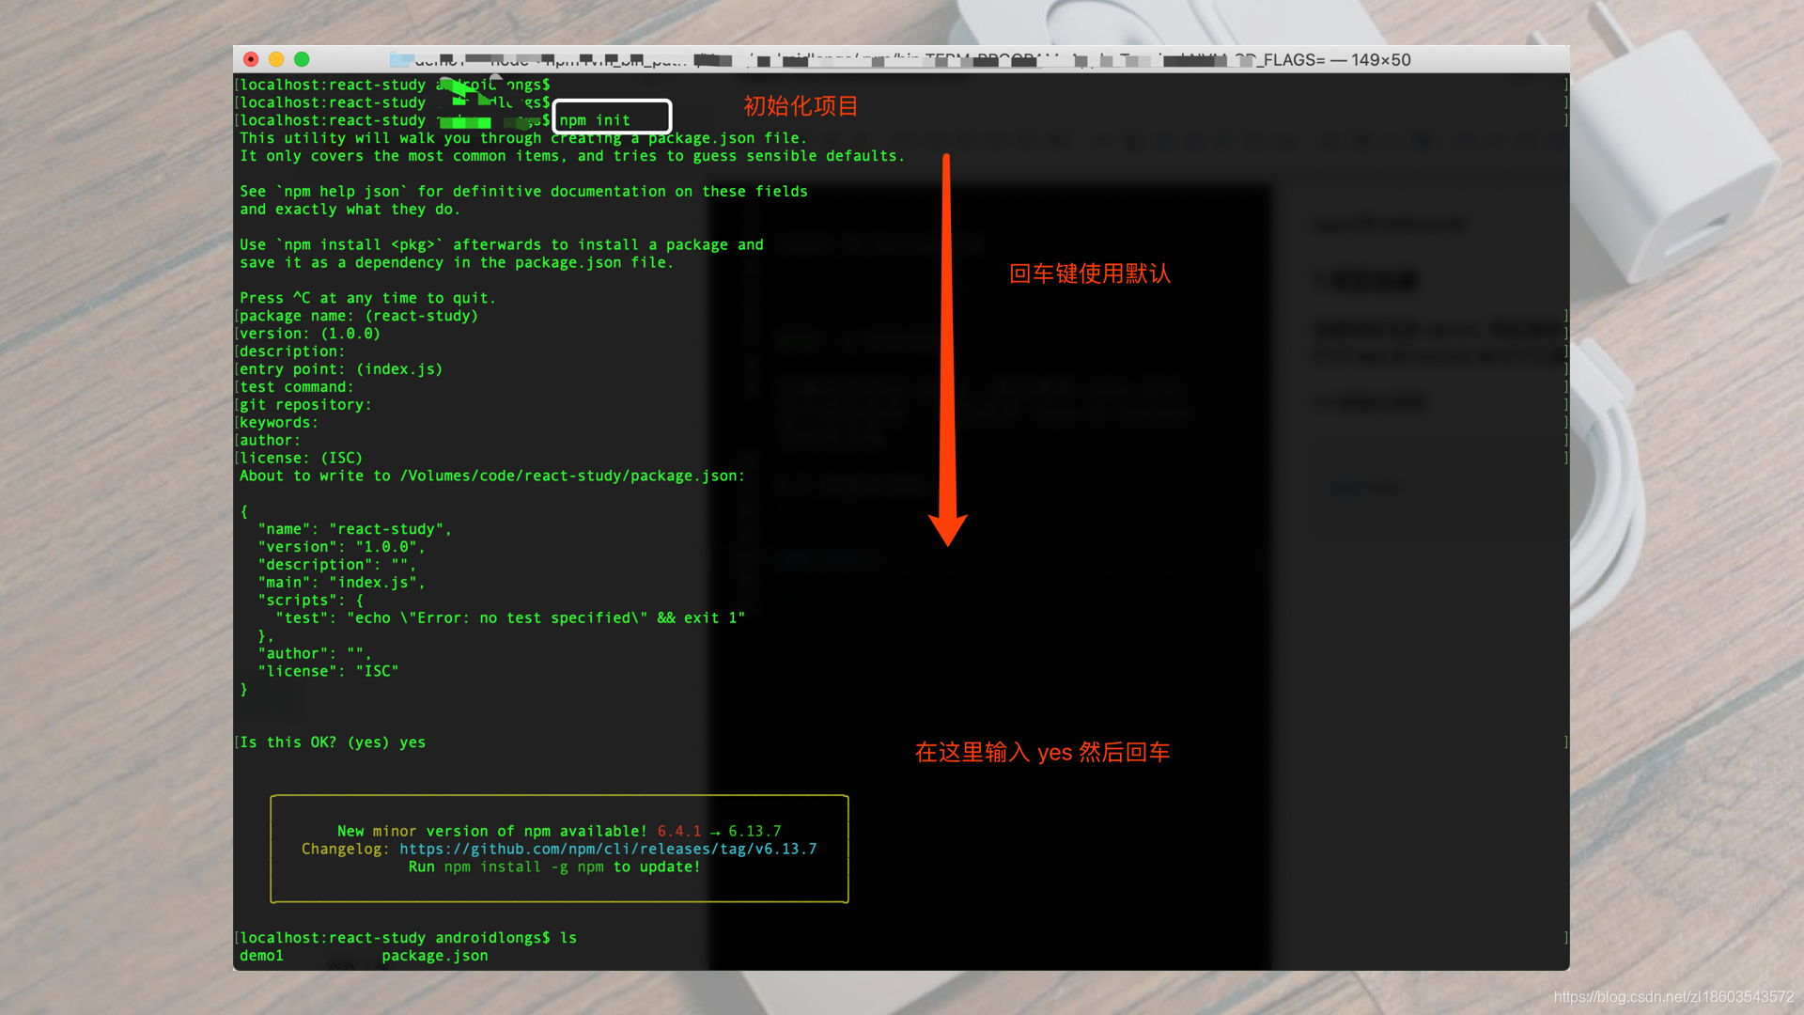This screenshot has width=1804, height=1015.
Task: Click the 'entry point: (index.js)' line
Action: (341, 369)
